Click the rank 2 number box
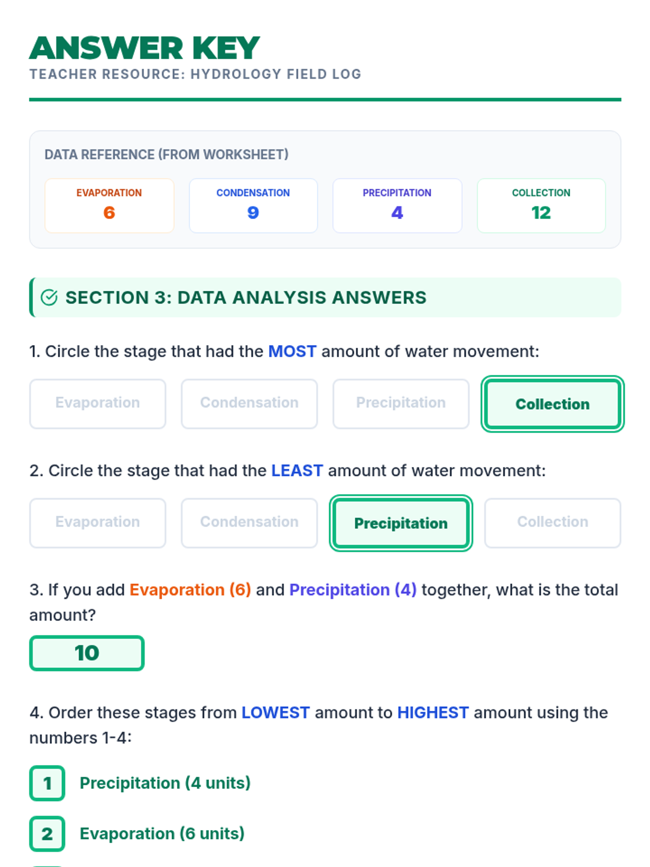The image size is (650, 867). pos(47,833)
